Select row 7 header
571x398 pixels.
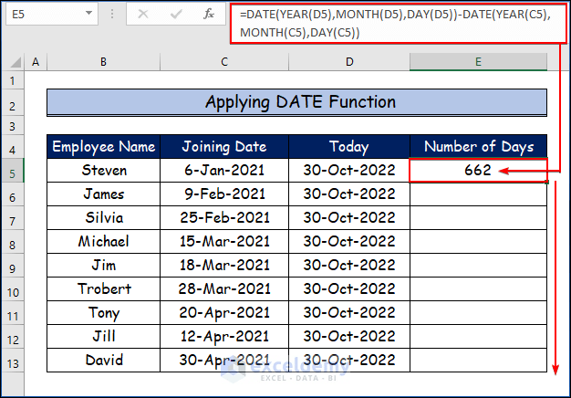point(13,217)
